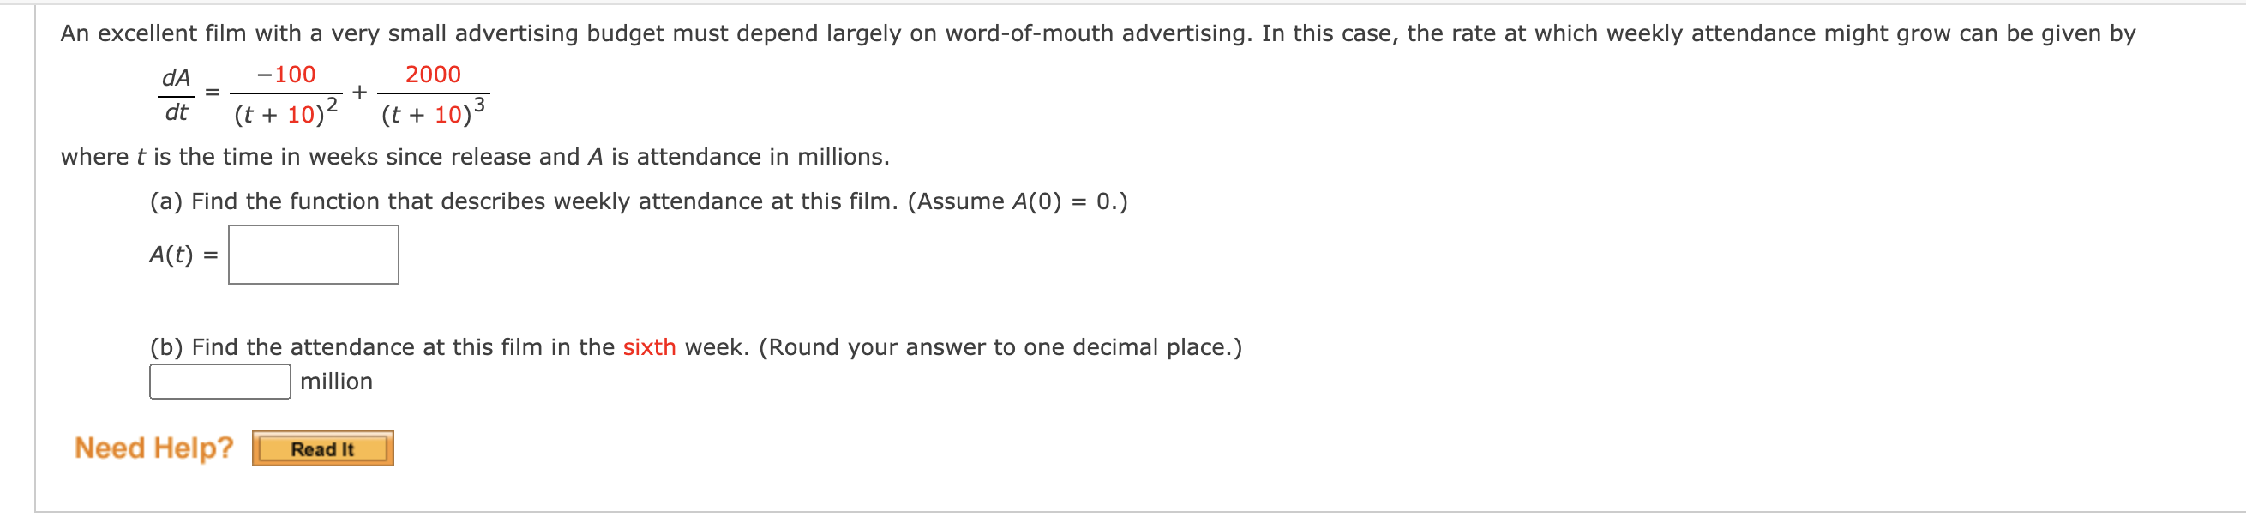This screenshot has height=523, width=2246.
Task: Click the Read It help button
Action: coord(322,449)
